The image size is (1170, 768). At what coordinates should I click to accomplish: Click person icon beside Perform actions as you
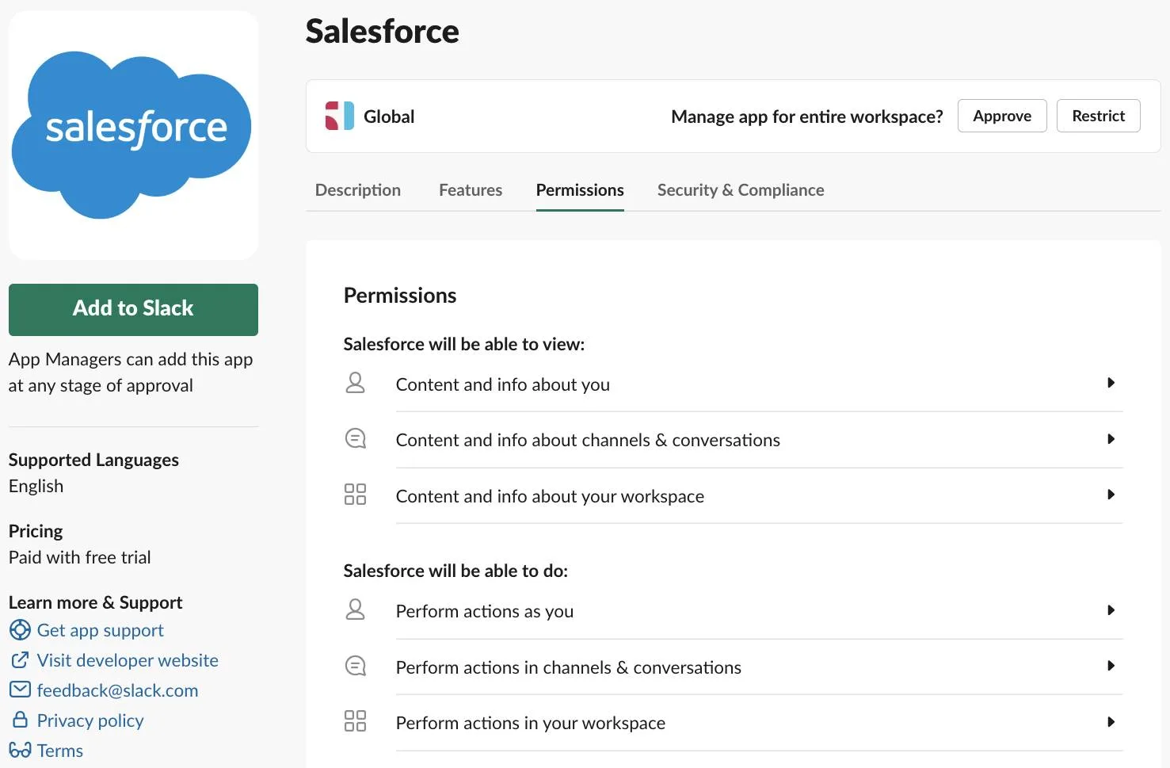(x=356, y=609)
